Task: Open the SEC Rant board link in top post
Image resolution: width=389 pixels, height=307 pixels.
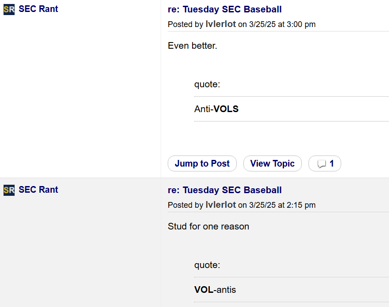Action: [x=38, y=9]
